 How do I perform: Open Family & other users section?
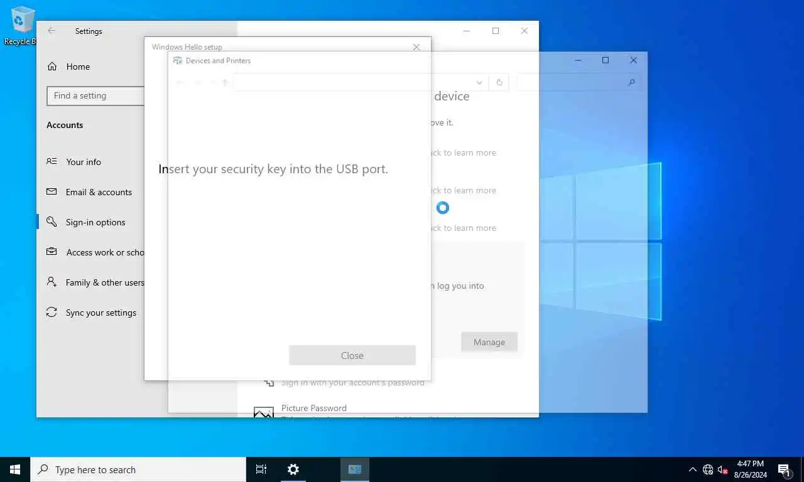[105, 282]
